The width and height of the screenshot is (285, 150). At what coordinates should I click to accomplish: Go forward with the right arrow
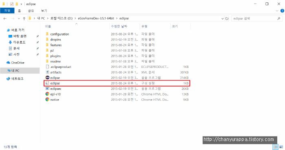tap(13, 19)
